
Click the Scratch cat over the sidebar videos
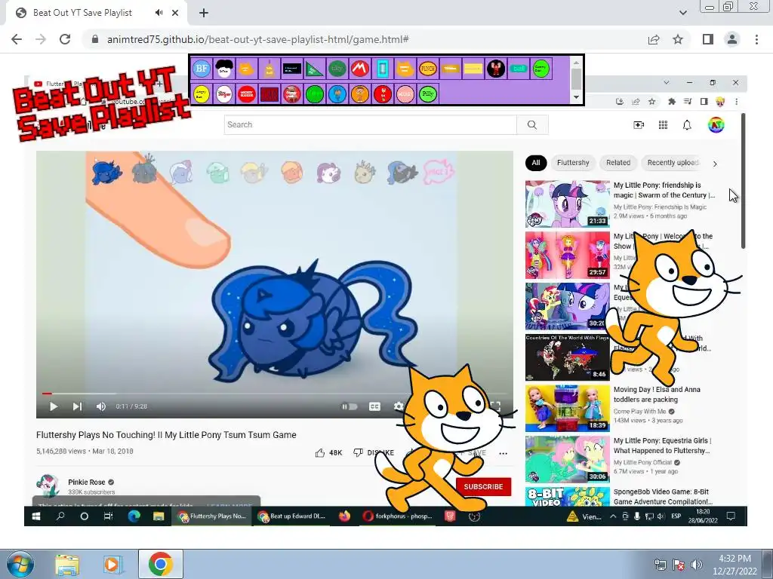pos(673,308)
